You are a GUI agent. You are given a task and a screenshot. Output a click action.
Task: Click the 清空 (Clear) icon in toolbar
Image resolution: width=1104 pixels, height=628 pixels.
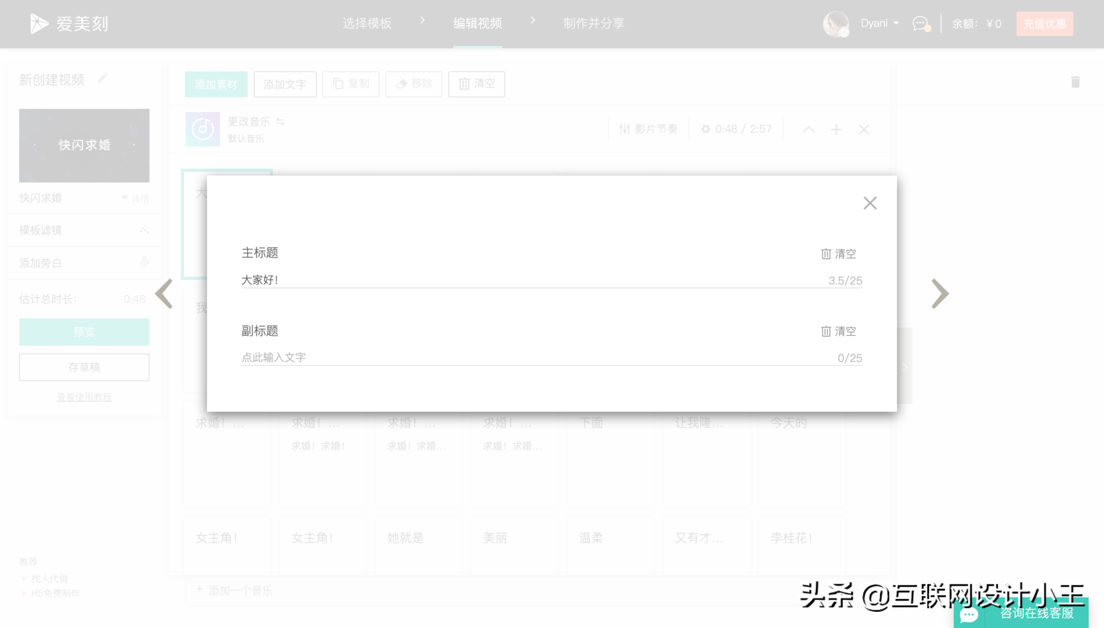coord(477,83)
